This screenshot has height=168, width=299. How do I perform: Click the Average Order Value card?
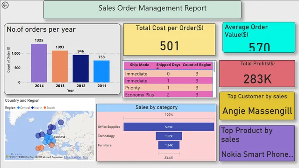(x=259, y=37)
